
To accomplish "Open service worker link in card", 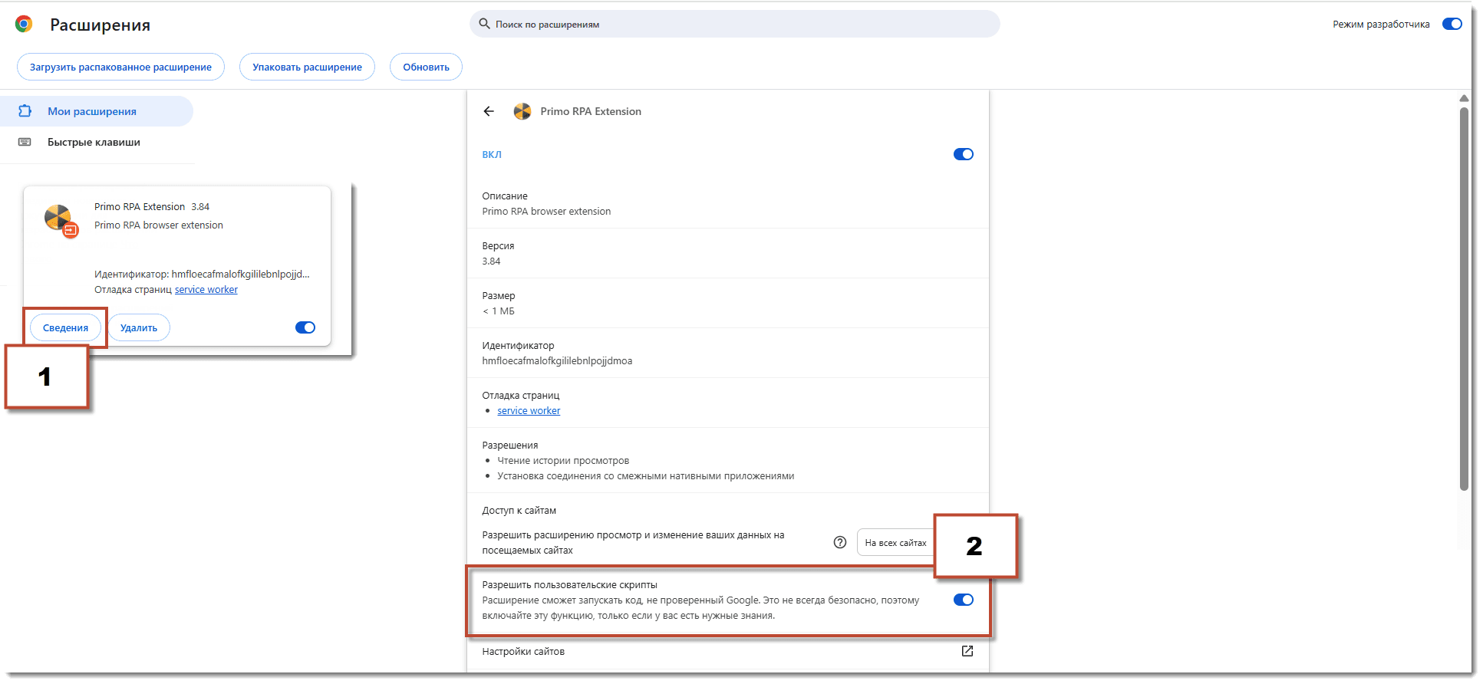I will [x=206, y=289].
